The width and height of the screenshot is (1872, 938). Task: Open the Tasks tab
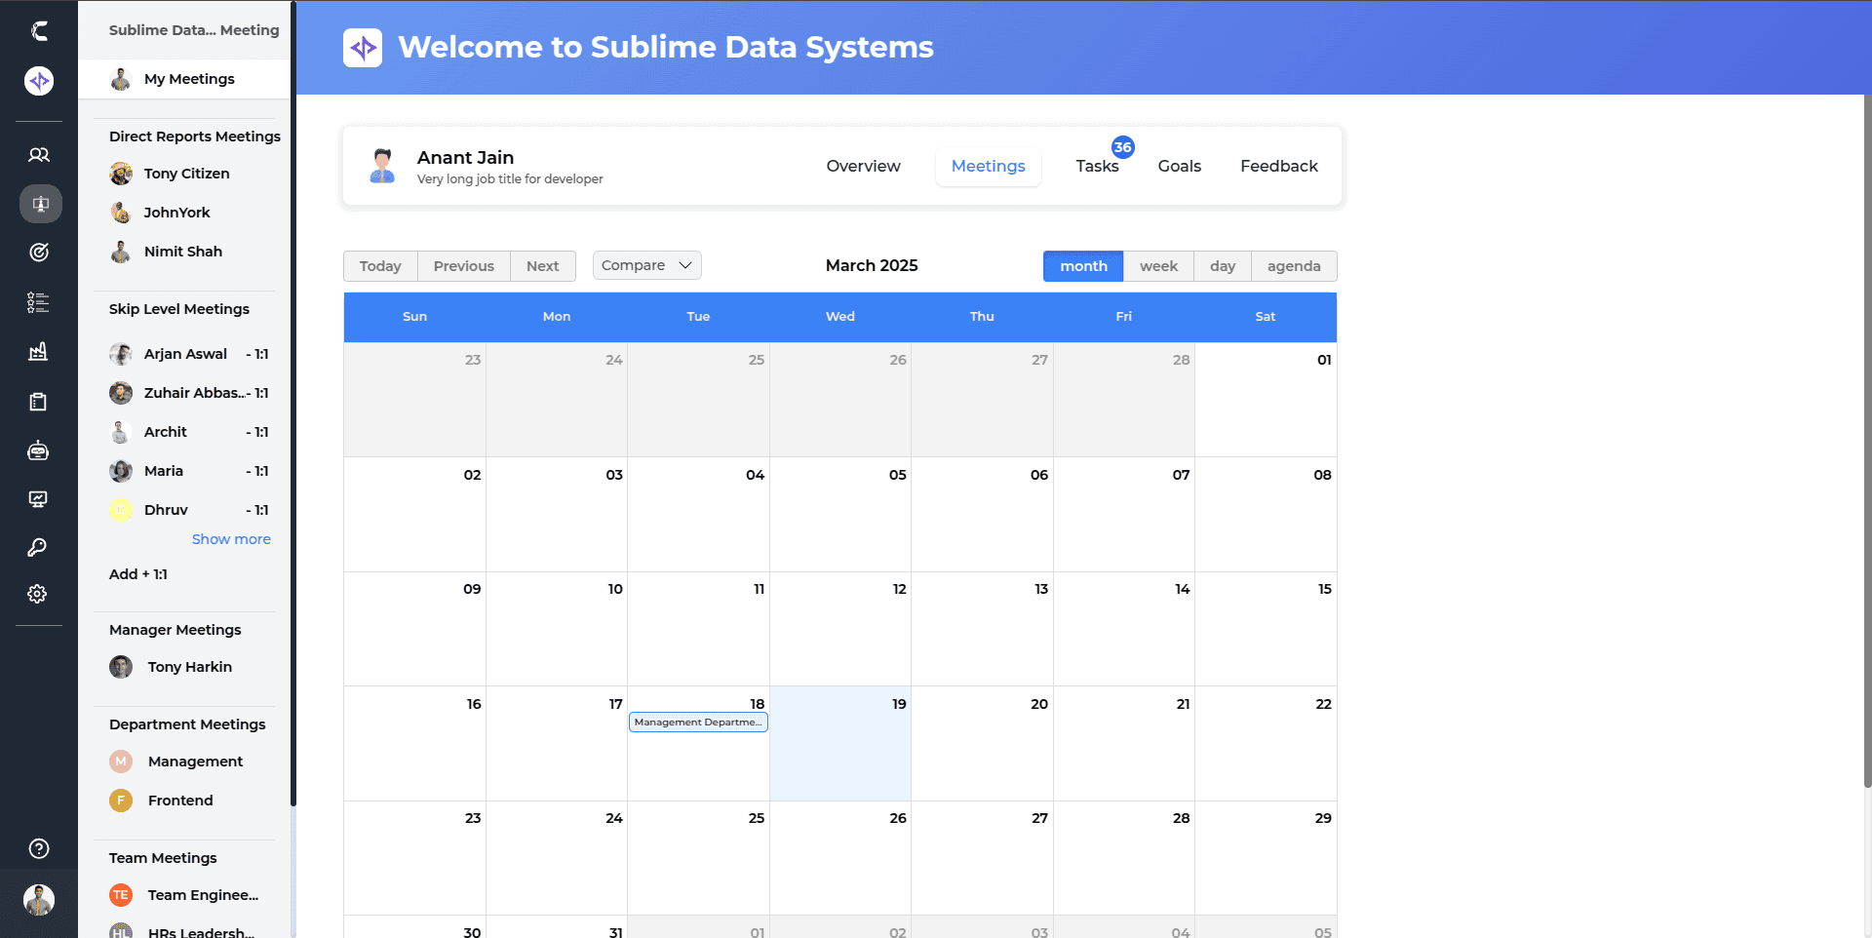coord(1097,166)
